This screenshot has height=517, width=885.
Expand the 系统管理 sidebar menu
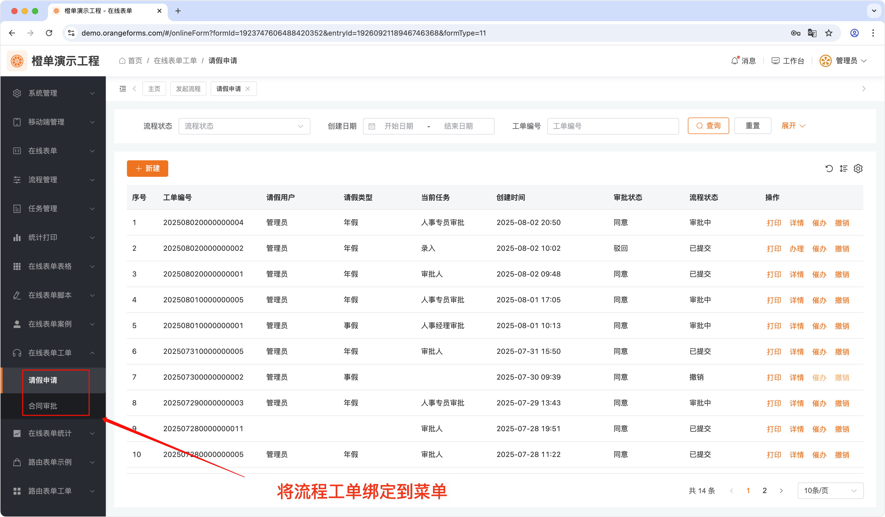tap(53, 93)
